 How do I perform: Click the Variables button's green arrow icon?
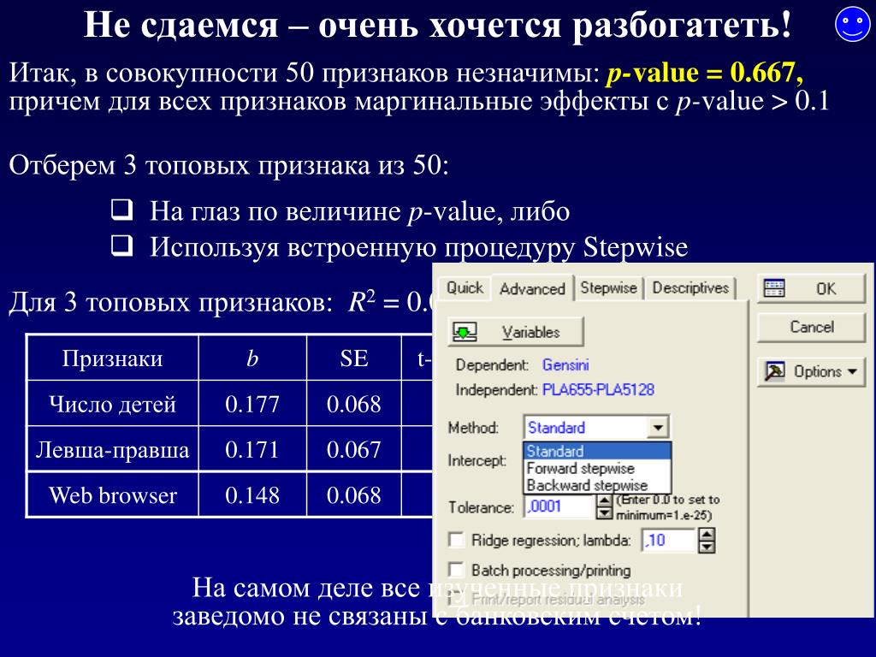[x=465, y=332]
